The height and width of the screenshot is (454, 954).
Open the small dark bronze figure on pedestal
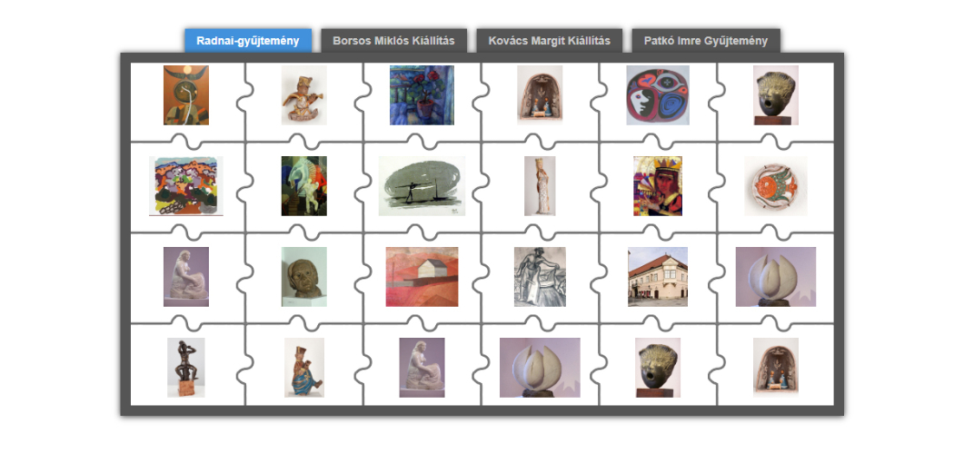[186, 368]
